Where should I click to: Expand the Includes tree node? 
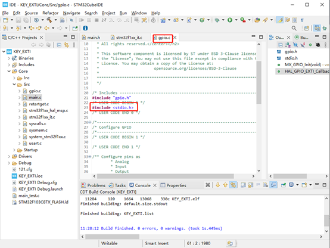pyautogui.click(x=9, y=65)
